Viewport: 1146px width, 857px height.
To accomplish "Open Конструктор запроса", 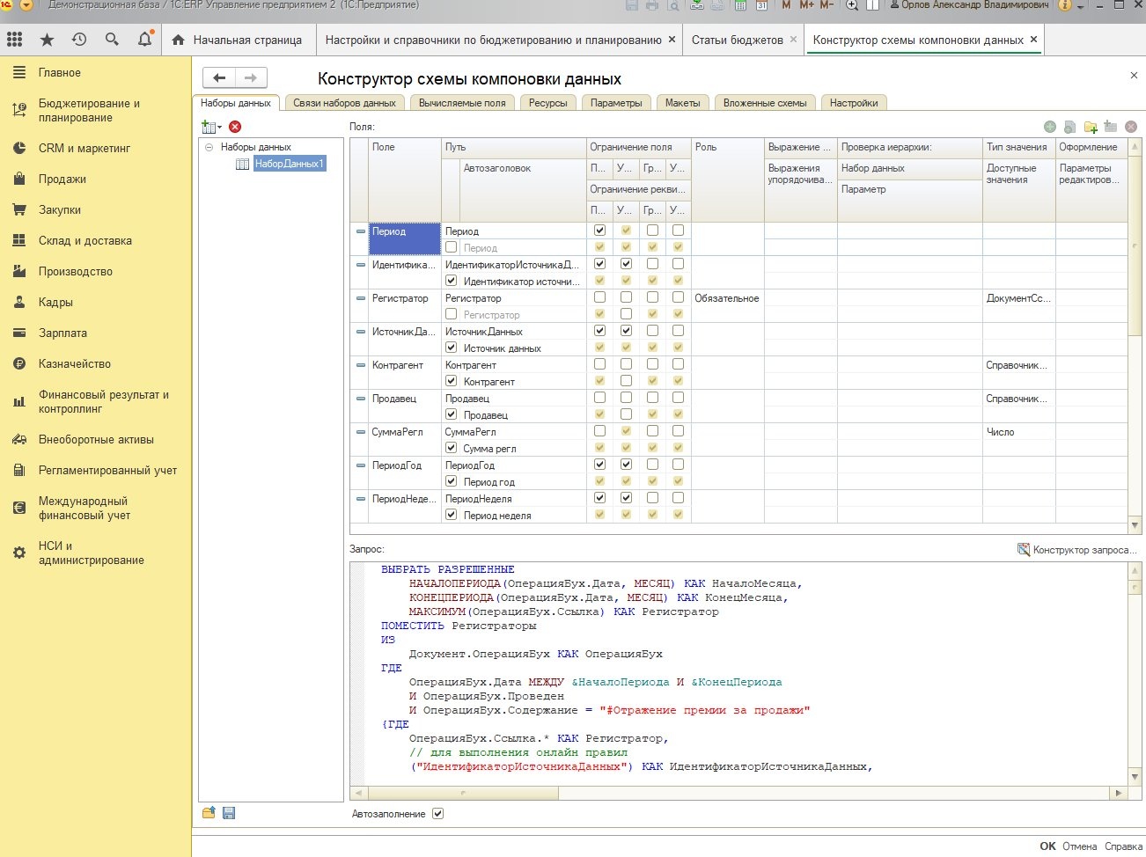I will click(x=1077, y=550).
